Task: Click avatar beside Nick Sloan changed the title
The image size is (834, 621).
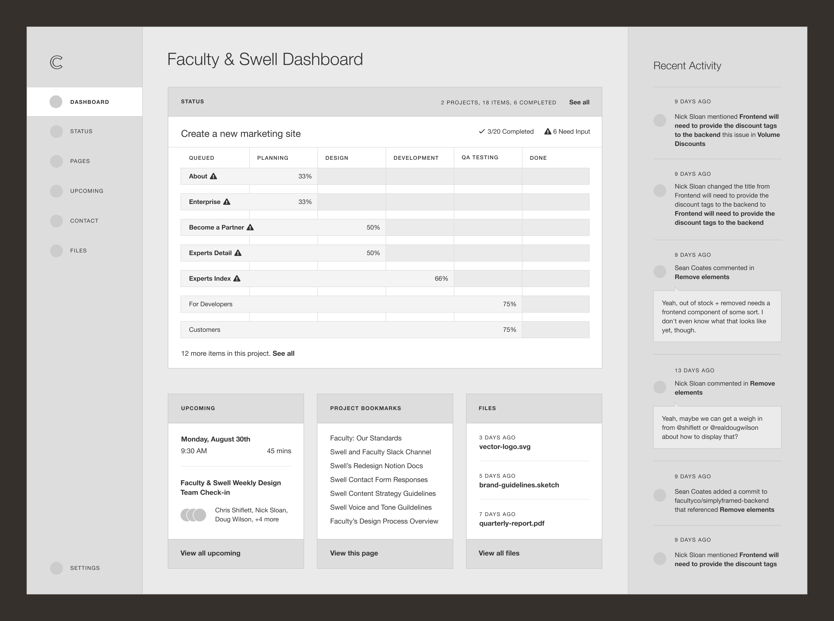Action: [x=660, y=190]
